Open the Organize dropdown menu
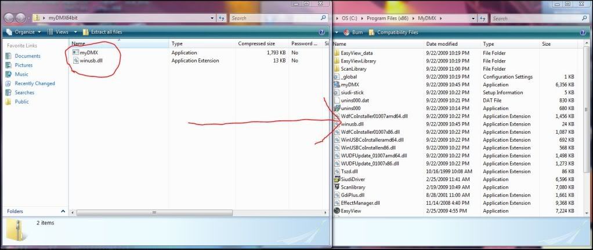Image resolution: width=593 pixels, height=250 pixels. coord(25,32)
